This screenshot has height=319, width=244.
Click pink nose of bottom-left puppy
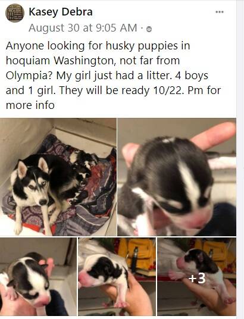click(x=43, y=301)
